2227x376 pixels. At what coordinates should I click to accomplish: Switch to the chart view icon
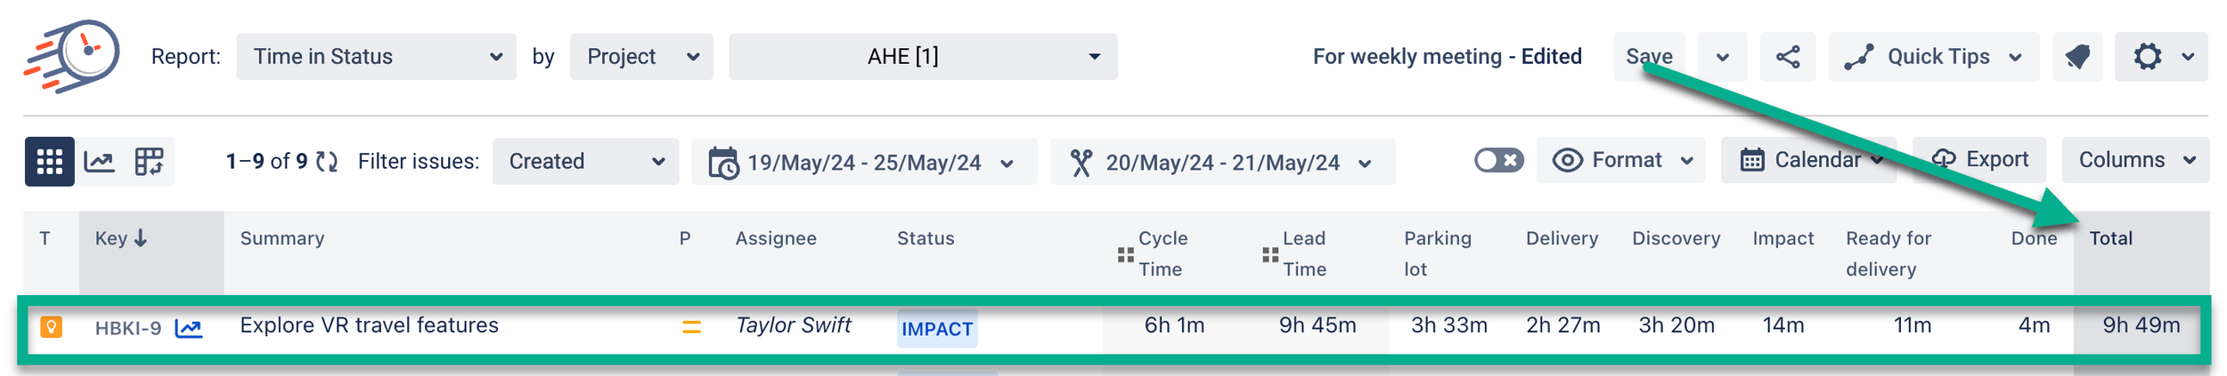(x=99, y=162)
